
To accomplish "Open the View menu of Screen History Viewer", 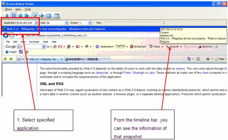I will (18, 10).
